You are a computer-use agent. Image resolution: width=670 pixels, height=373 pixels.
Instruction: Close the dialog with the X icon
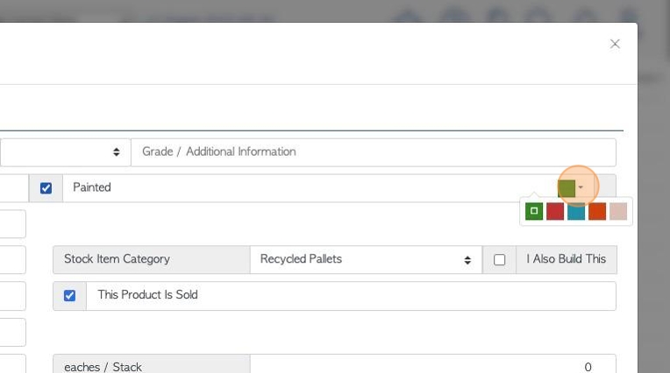point(615,44)
